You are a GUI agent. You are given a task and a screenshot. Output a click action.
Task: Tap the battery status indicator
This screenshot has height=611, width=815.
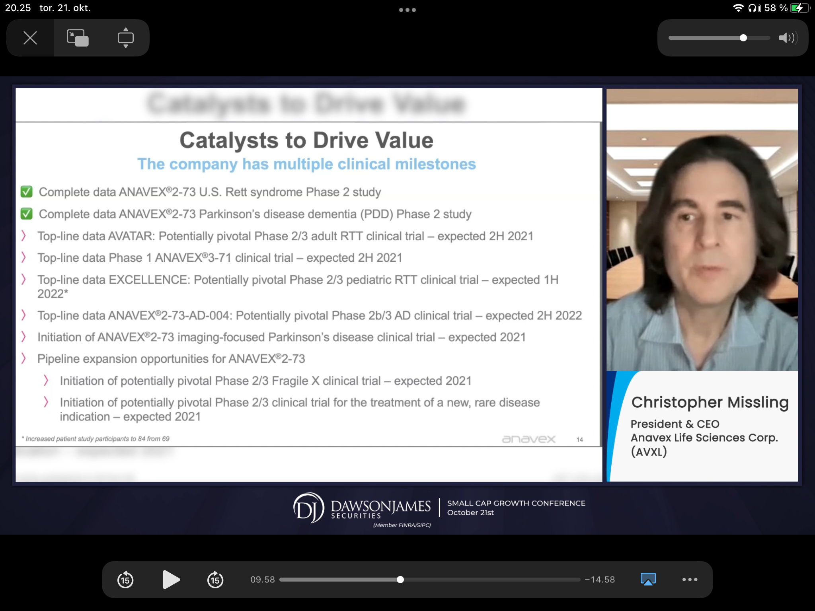[x=800, y=8]
